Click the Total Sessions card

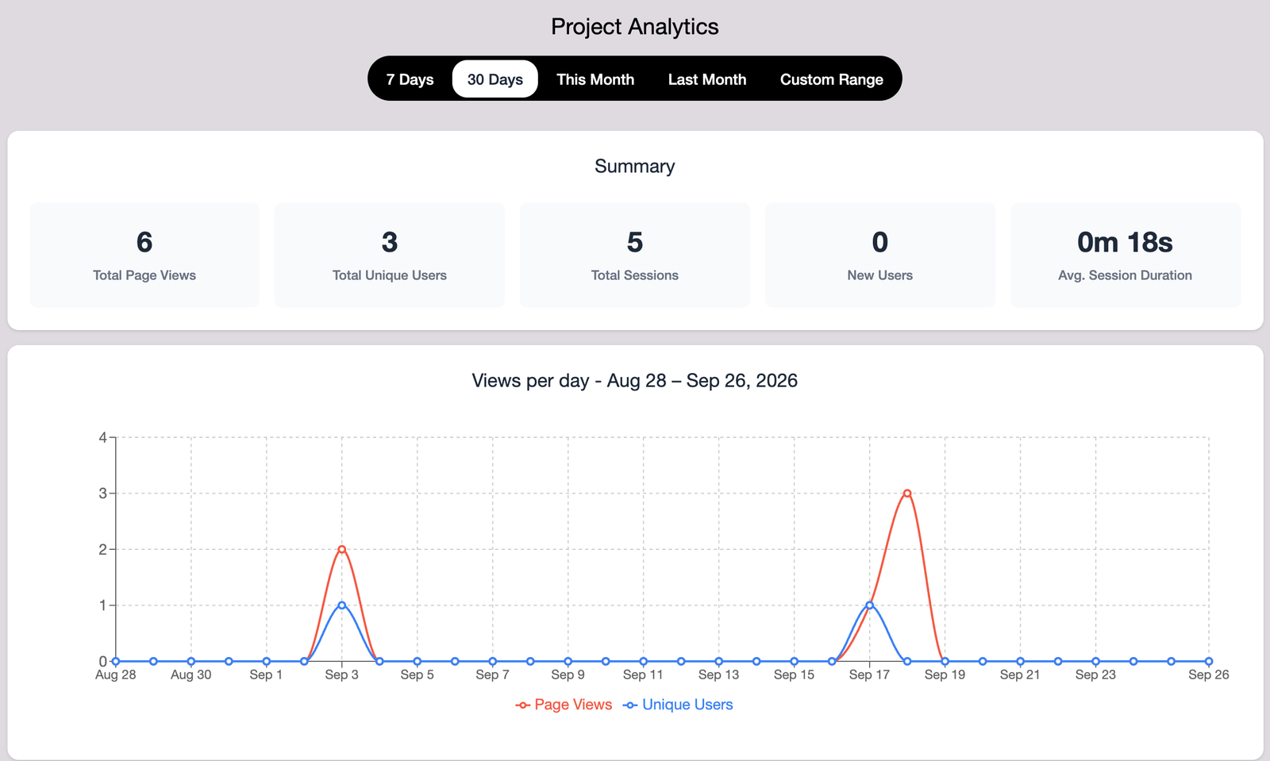pos(635,255)
